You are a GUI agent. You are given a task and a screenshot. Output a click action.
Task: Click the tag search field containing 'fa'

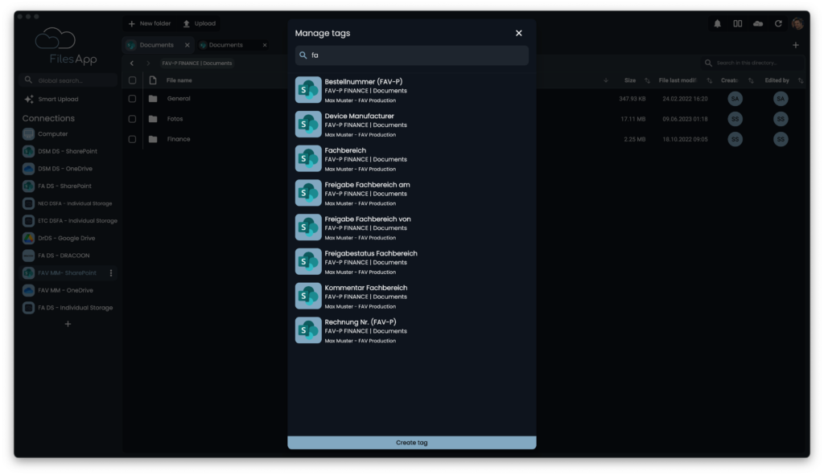[411, 55]
